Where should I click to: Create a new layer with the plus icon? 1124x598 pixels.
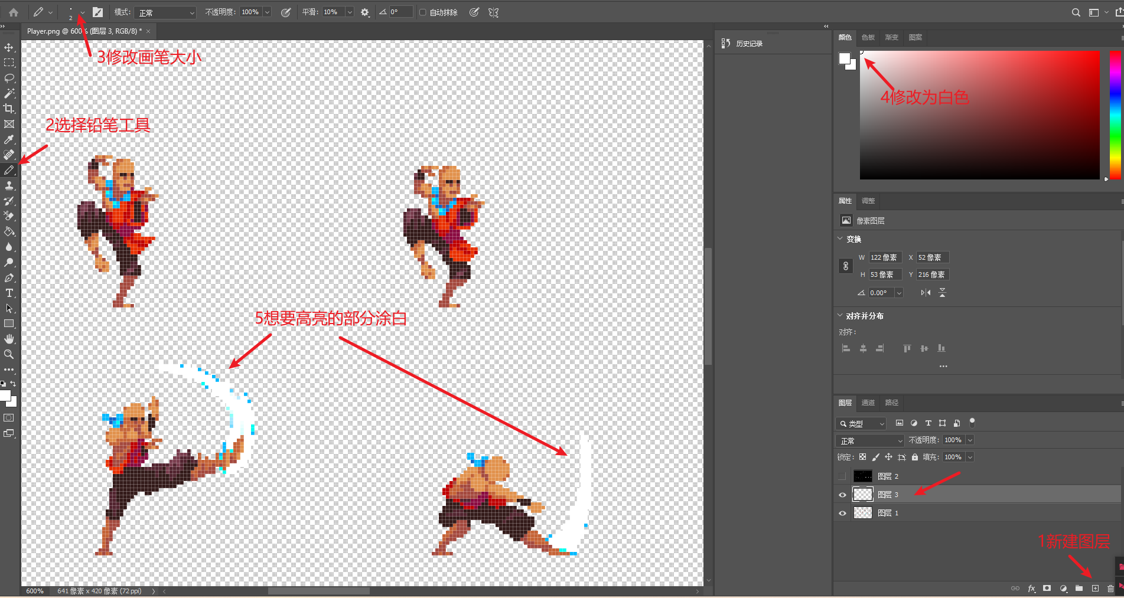1095,589
